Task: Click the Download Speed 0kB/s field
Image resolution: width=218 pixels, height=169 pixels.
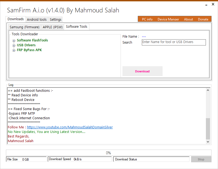Action: coord(79,159)
